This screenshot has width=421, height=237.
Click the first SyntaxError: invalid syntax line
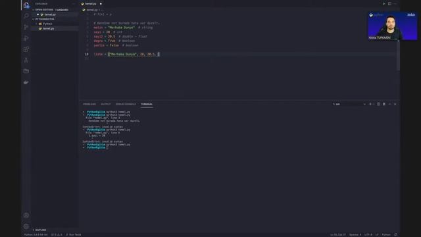click(x=103, y=126)
